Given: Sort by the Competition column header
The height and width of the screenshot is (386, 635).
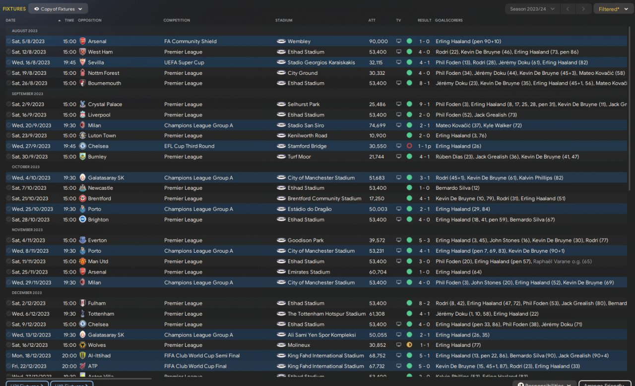Looking at the screenshot, I should tap(177, 20).
